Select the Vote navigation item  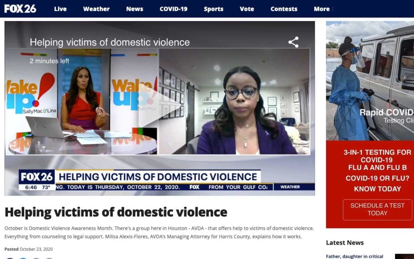click(246, 9)
